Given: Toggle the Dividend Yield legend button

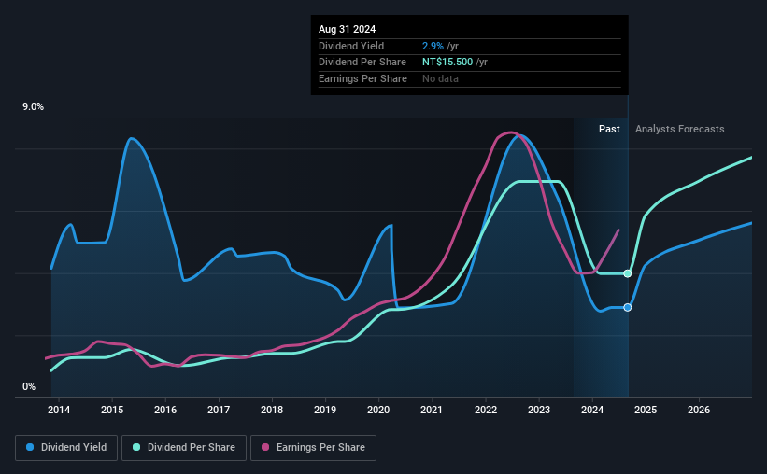Looking at the screenshot, I should tap(66, 447).
